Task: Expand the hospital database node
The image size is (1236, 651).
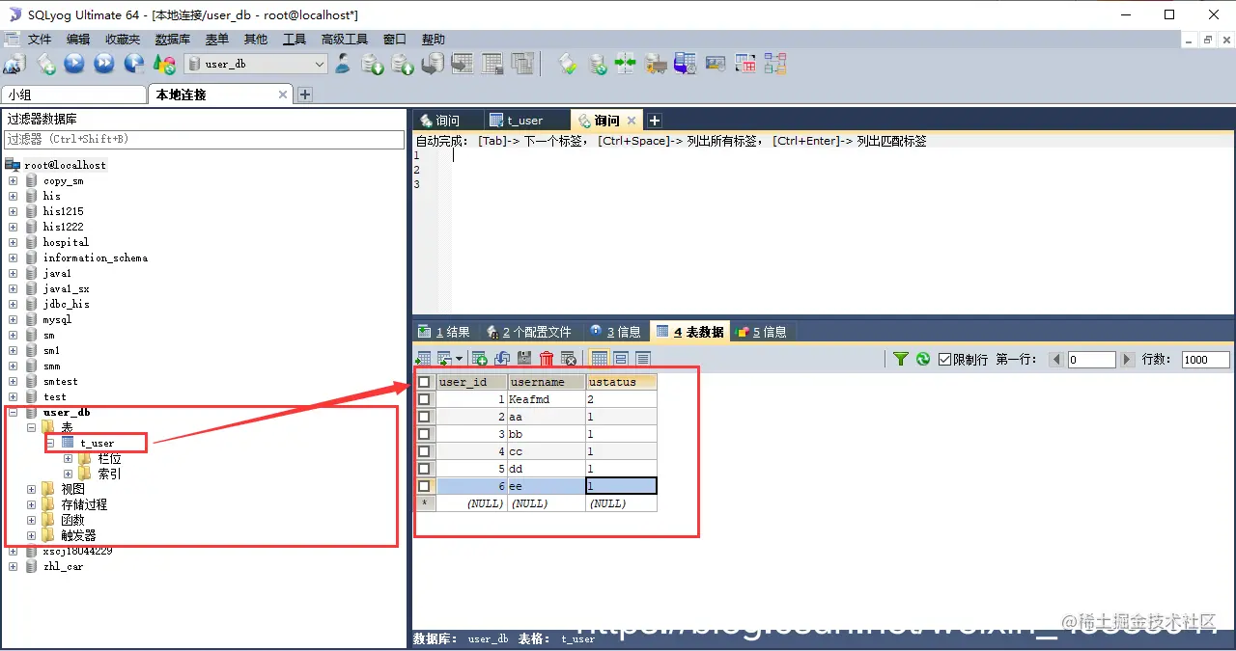Action: (14, 242)
